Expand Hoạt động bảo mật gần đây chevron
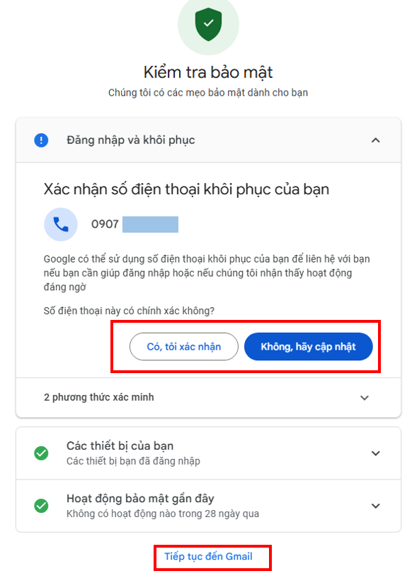The image size is (412, 576). click(x=375, y=506)
